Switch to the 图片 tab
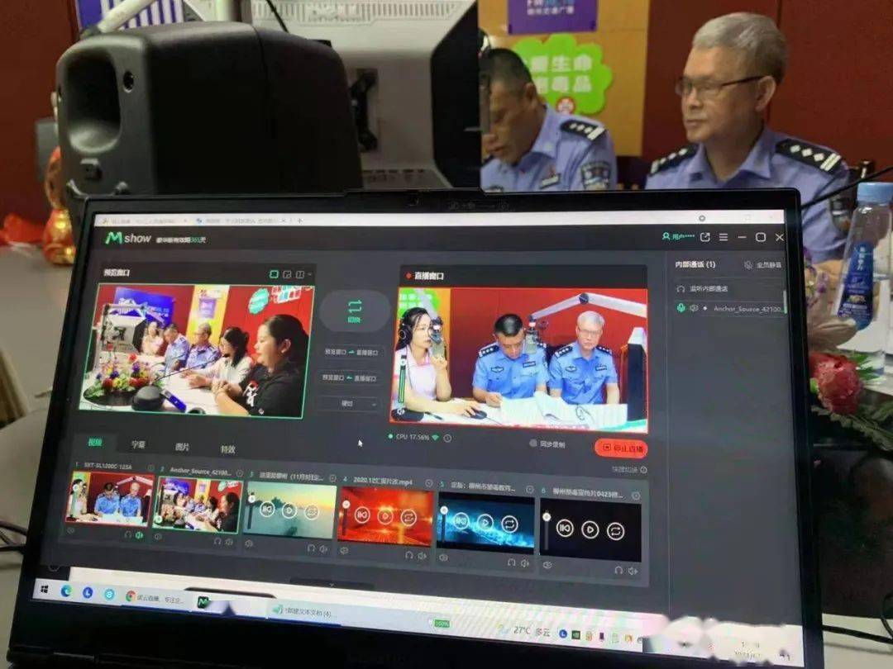The height and width of the screenshot is (669, 893). (182, 448)
